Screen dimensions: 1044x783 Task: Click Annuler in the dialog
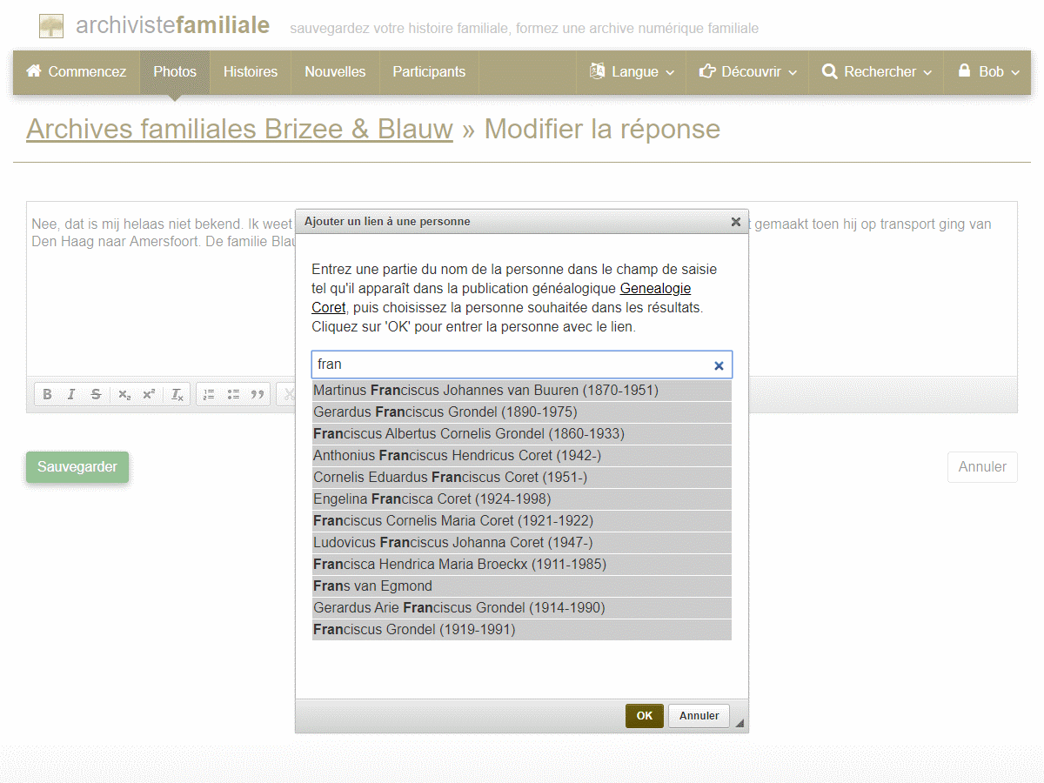click(699, 716)
